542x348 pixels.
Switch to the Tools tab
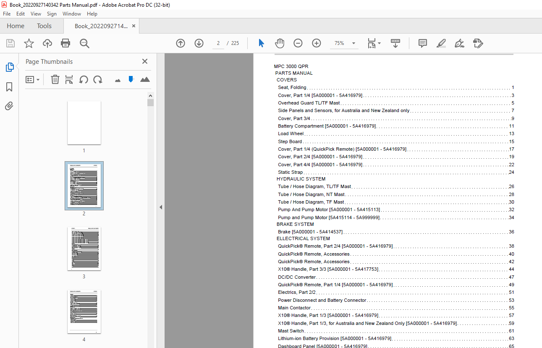click(x=44, y=26)
